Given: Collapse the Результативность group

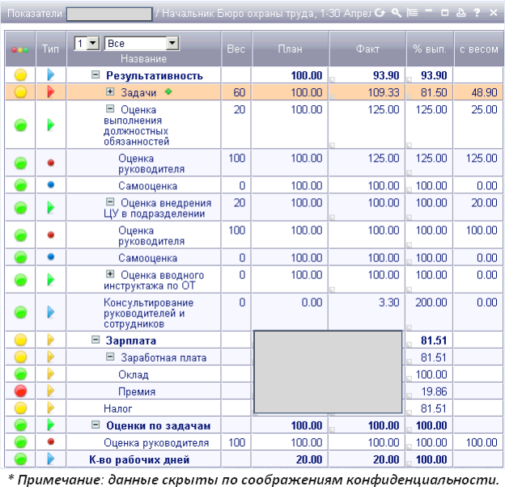Looking at the screenshot, I should tap(95, 75).
